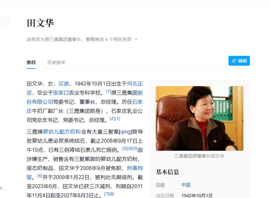Viewport: 270px width, 198px height.
Task: Click reference [6] after 刑事拘留
Action: tap(40, 176)
